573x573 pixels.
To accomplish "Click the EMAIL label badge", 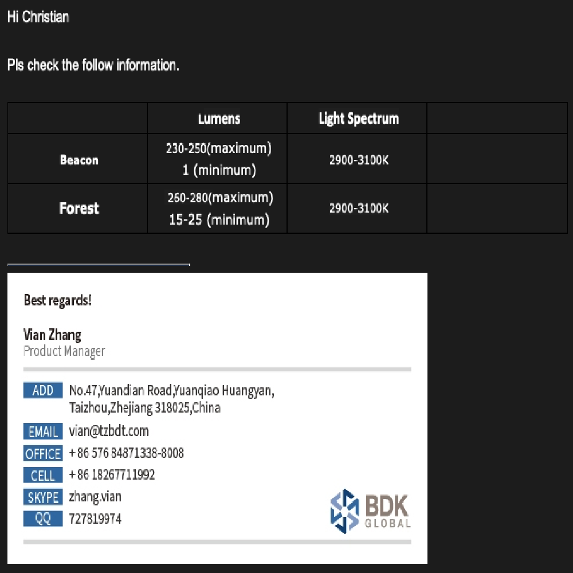I will 43,431.
